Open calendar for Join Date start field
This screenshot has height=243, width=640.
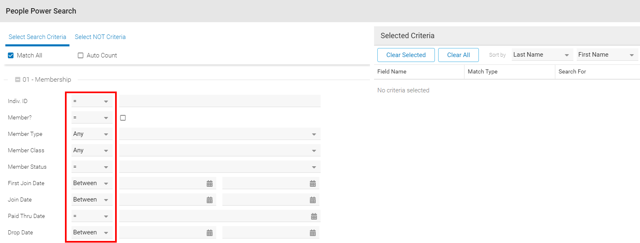click(x=210, y=200)
